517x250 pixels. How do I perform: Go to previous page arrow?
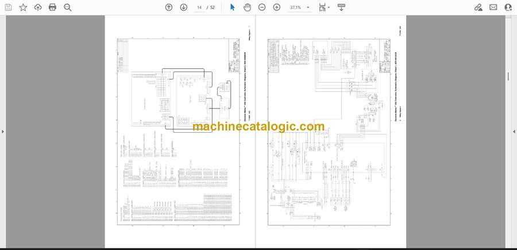tap(169, 7)
